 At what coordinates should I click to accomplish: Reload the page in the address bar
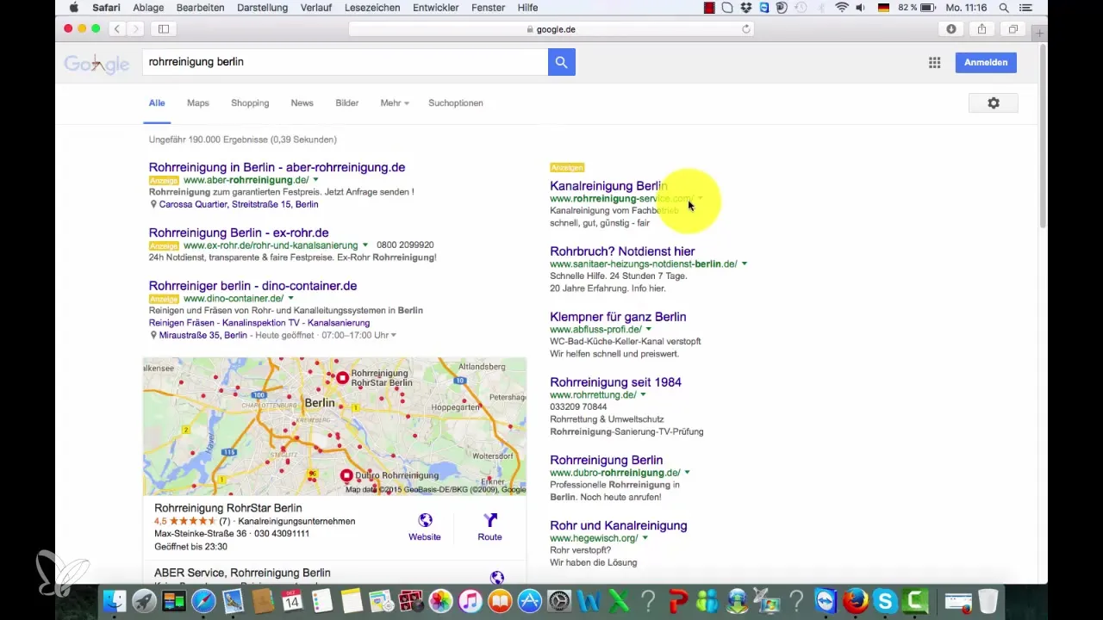pyautogui.click(x=746, y=28)
